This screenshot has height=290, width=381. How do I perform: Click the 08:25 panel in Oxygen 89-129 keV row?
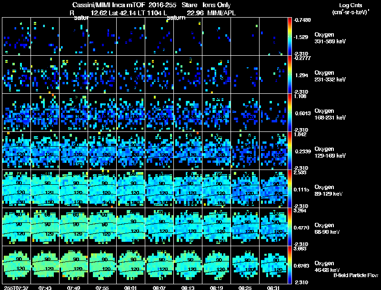(245, 189)
